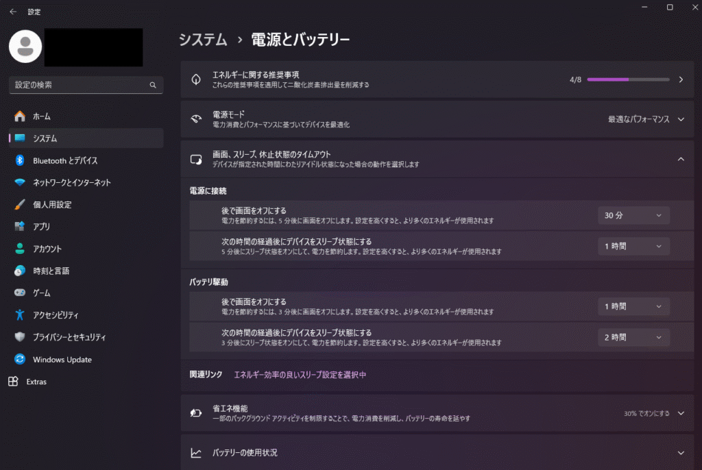Image resolution: width=702 pixels, height=470 pixels.
Task: Go to ホーム in the sidebar
Action: [x=41, y=116]
